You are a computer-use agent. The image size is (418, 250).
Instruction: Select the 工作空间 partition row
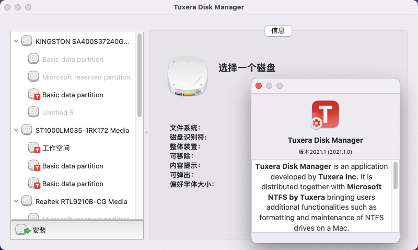pyautogui.click(x=74, y=148)
